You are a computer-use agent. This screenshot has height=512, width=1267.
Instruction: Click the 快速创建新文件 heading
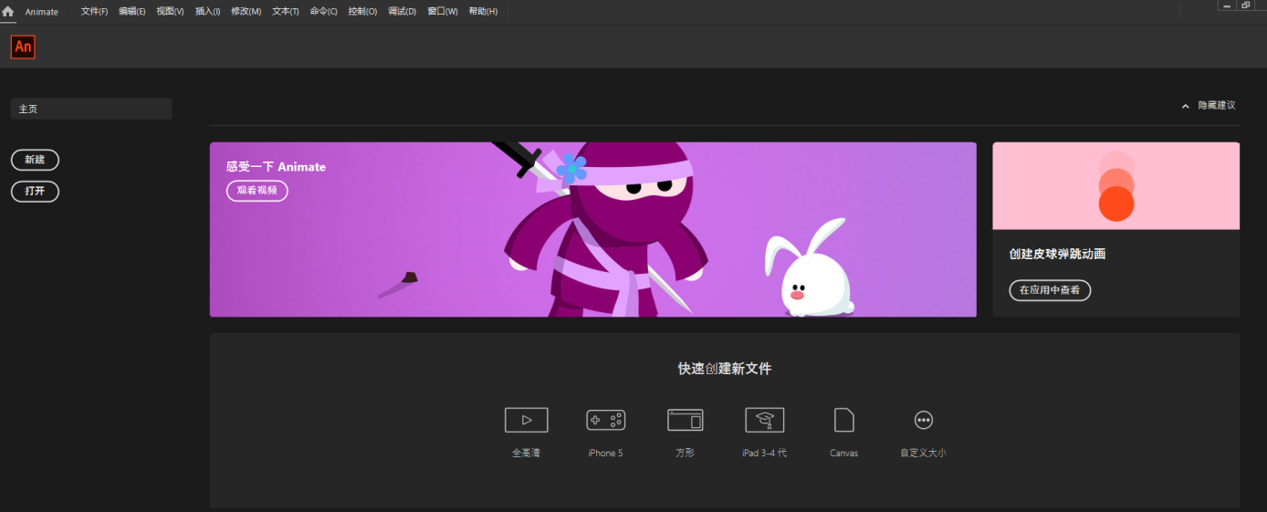[725, 369]
